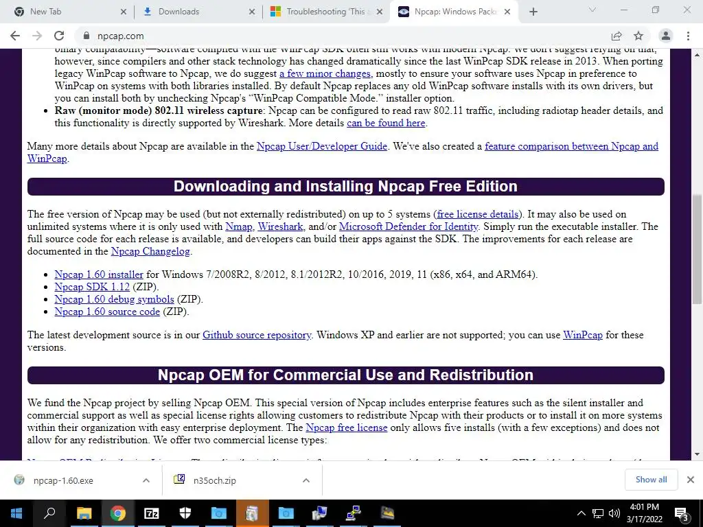Open the tab search chevron
The height and width of the screenshot is (527, 703).
coord(592,10)
